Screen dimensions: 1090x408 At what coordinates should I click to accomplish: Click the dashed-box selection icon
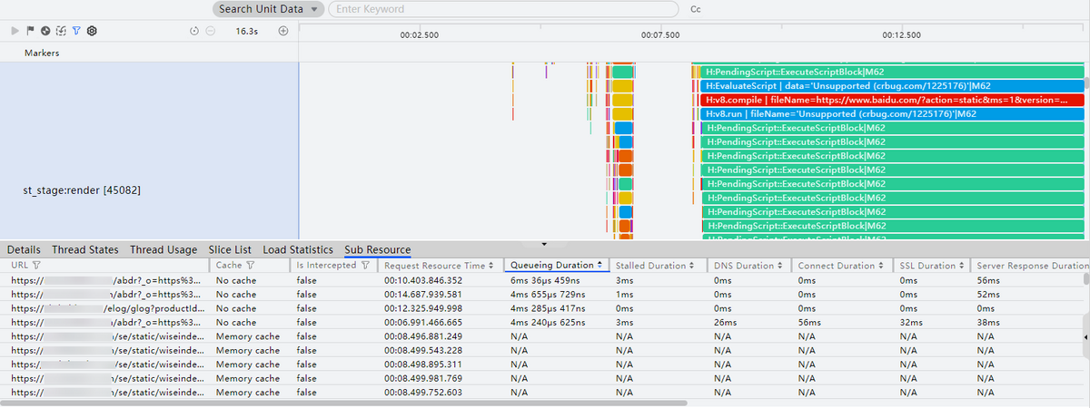click(x=61, y=31)
